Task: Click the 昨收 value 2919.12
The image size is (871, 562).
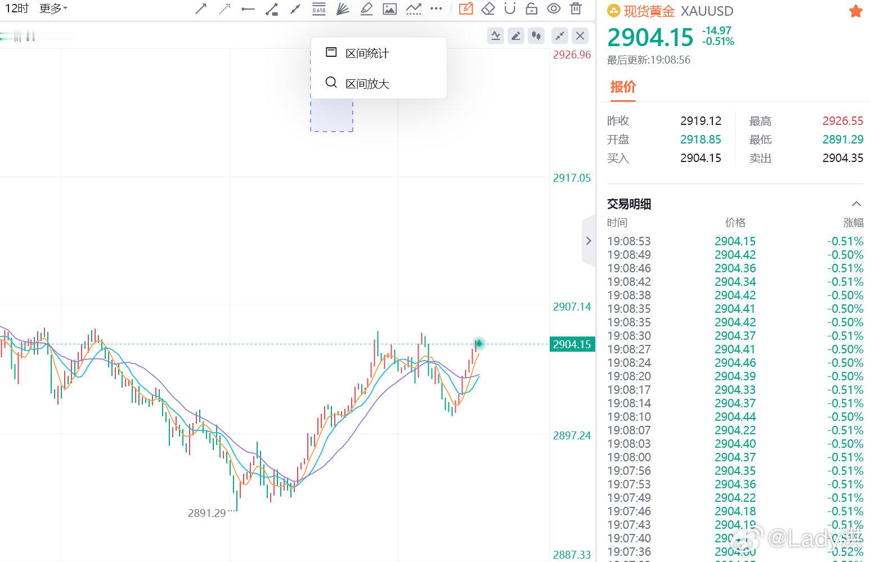Action: 701,121
